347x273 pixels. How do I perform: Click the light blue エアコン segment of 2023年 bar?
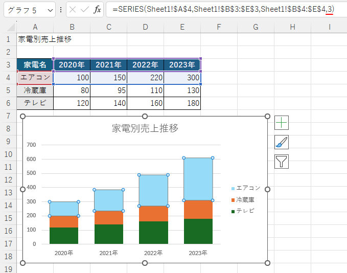tap(198, 179)
